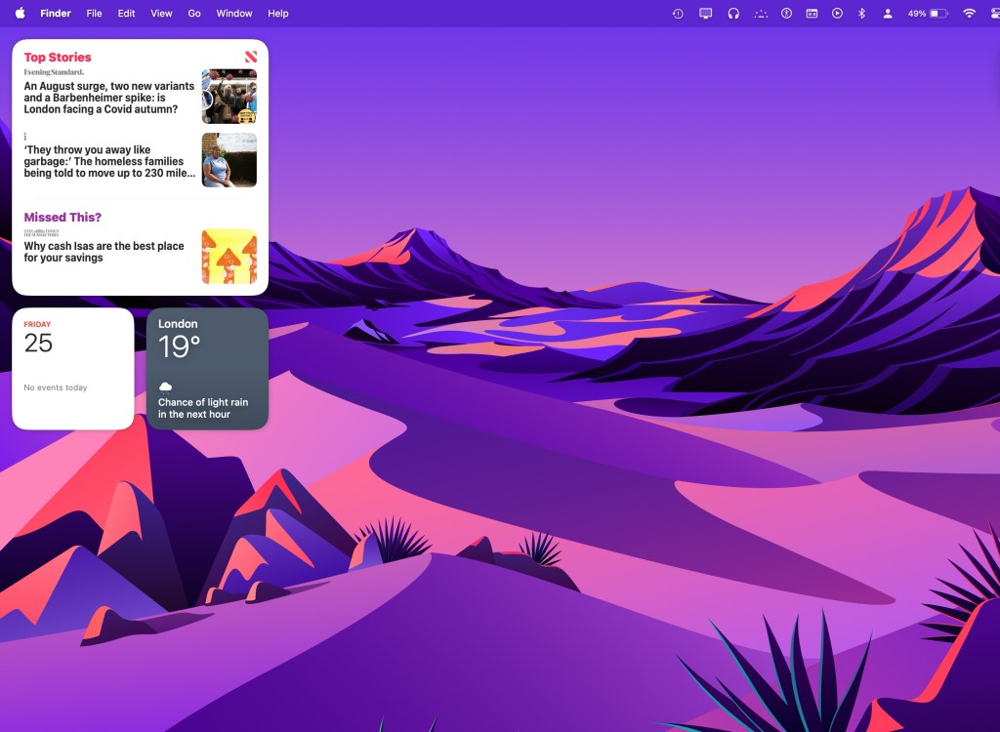Viewport: 1000px width, 732px height.
Task: Click the headphones icon in menu bar
Action: pyautogui.click(x=733, y=14)
